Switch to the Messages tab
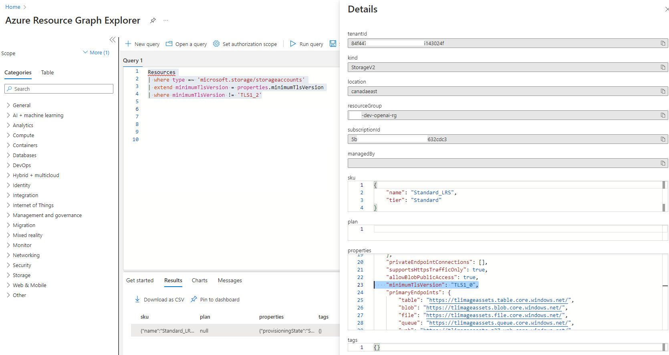This screenshot has width=669, height=355. [x=230, y=280]
